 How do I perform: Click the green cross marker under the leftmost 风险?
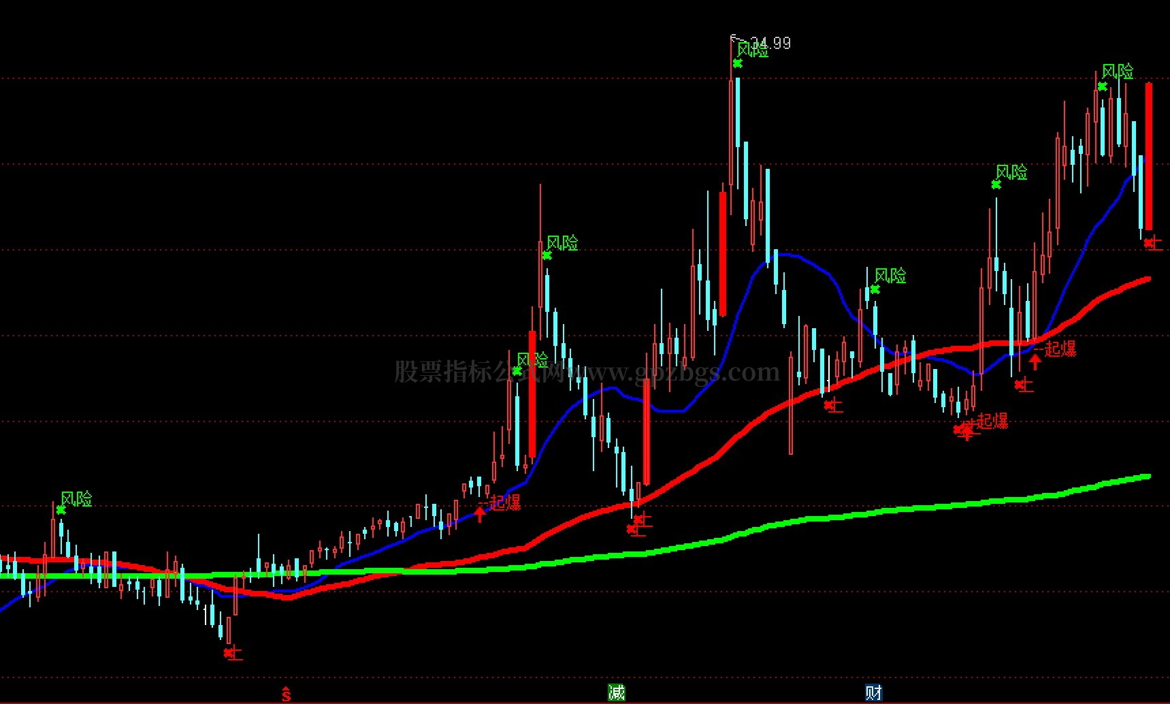61,510
